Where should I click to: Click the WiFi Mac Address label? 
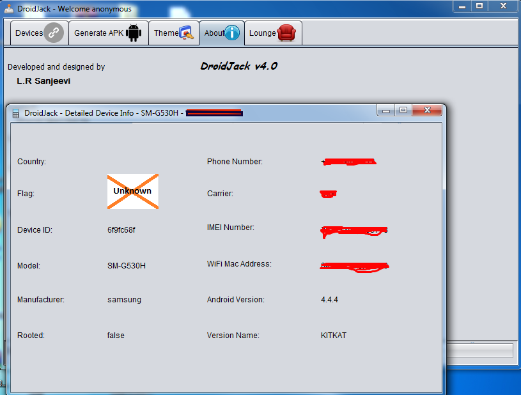coord(239,264)
